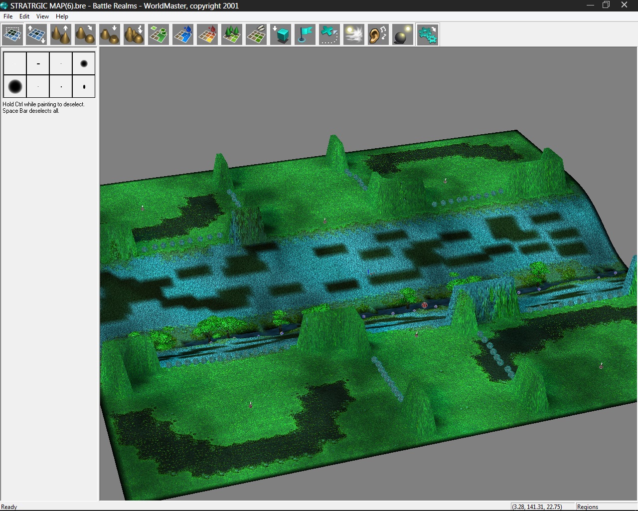638x511 pixels.
Task: Select the medium soft brush swatch
Action: [83, 63]
